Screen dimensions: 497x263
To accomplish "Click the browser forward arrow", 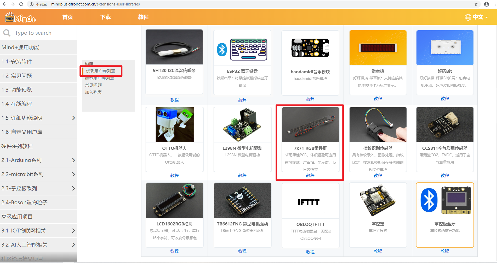I will click(13, 4).
